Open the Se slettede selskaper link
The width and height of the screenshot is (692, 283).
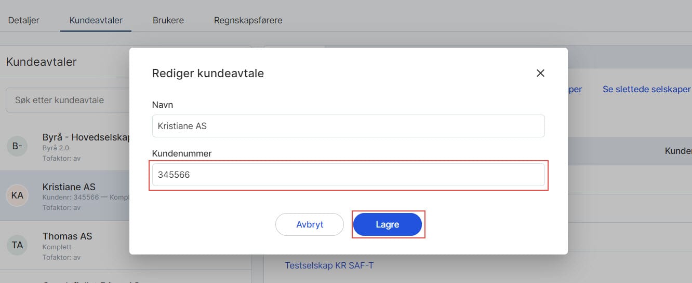pyautogui.click(x=646, y=89)
